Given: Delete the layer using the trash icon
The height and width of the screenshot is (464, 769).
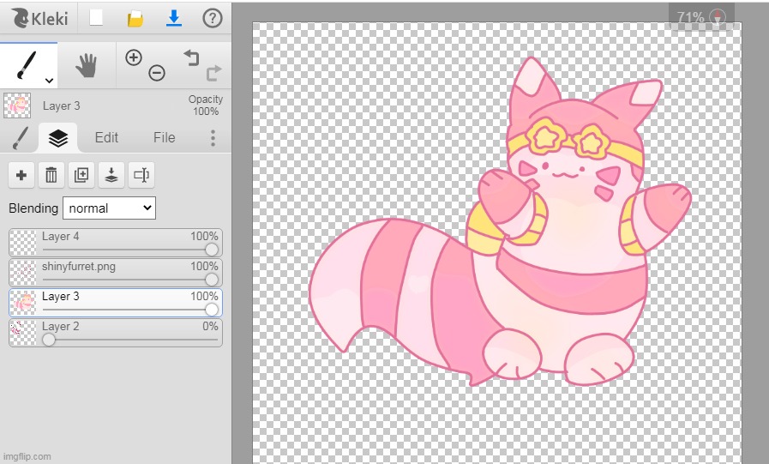Looking at the screenshot, I should (x=51, y=175).
